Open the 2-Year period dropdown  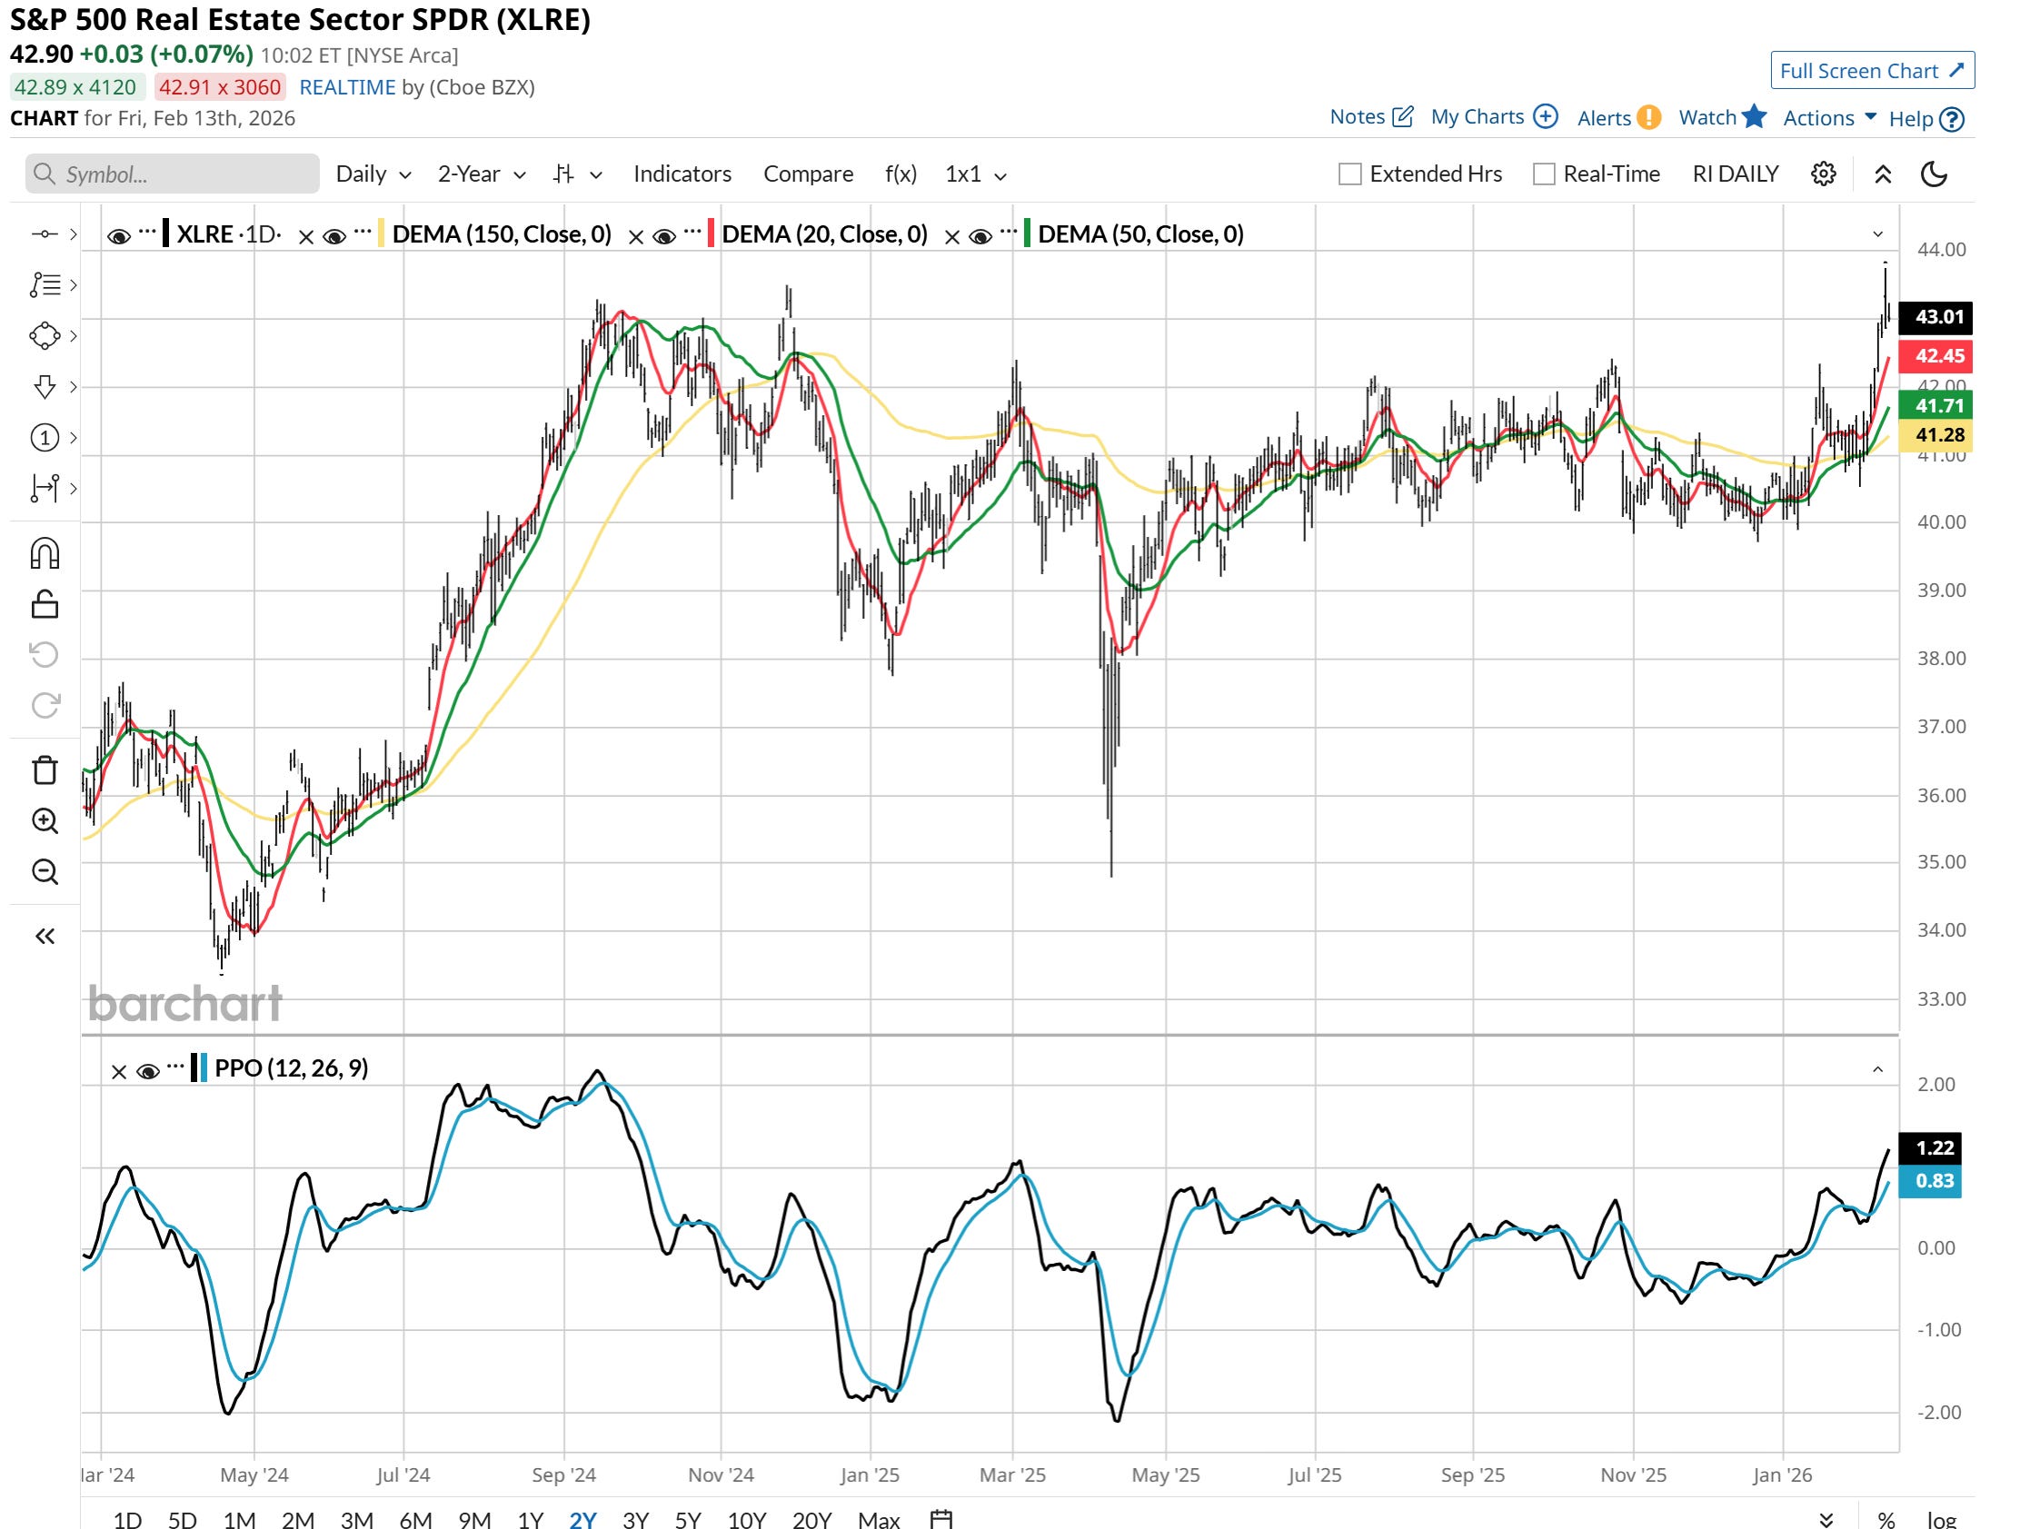coord(481,174)
